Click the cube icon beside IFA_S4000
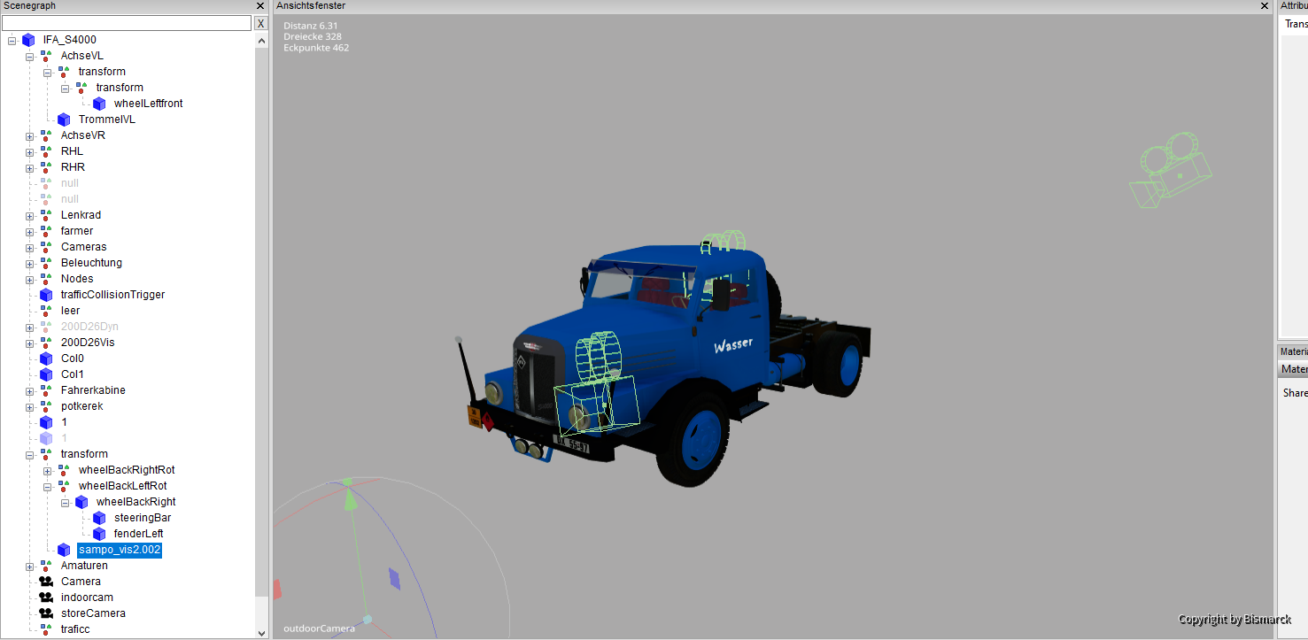This screenshot has height=640, width=1308. 28,40
